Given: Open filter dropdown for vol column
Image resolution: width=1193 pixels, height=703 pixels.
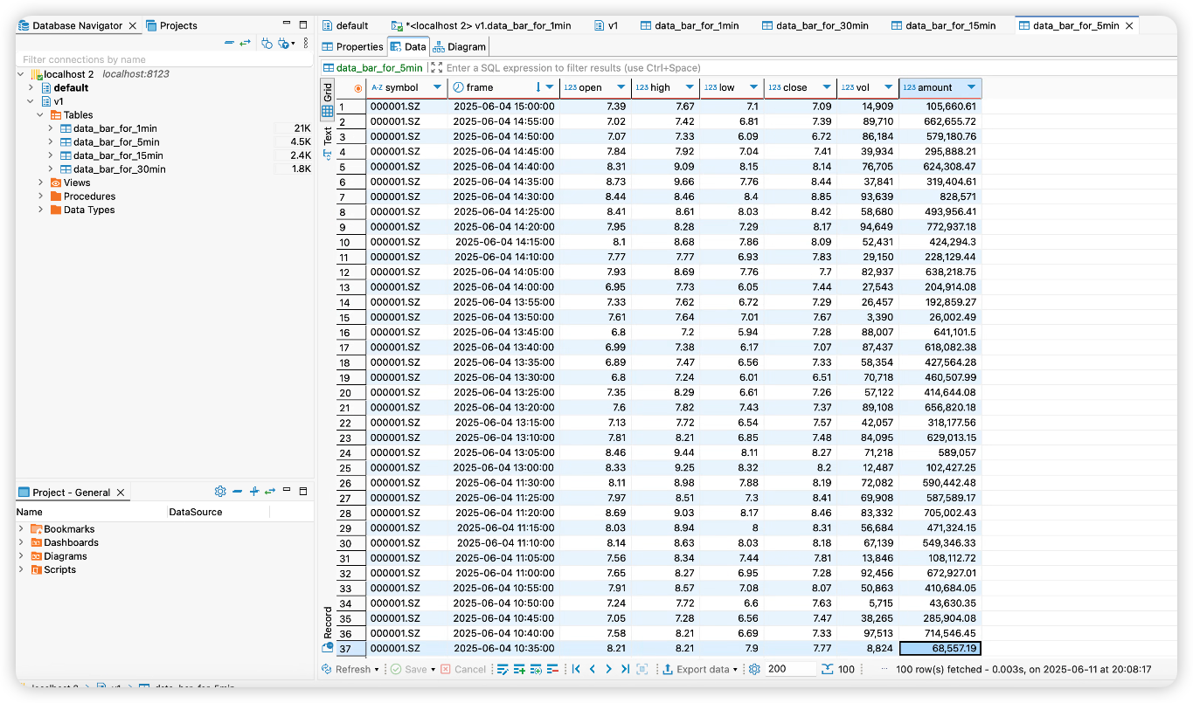Looking at the screenshot, I should (x=888, y=87).
